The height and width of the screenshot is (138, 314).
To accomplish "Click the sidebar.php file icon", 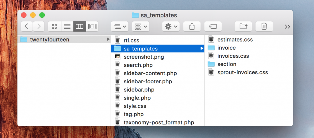I will 117,89.
